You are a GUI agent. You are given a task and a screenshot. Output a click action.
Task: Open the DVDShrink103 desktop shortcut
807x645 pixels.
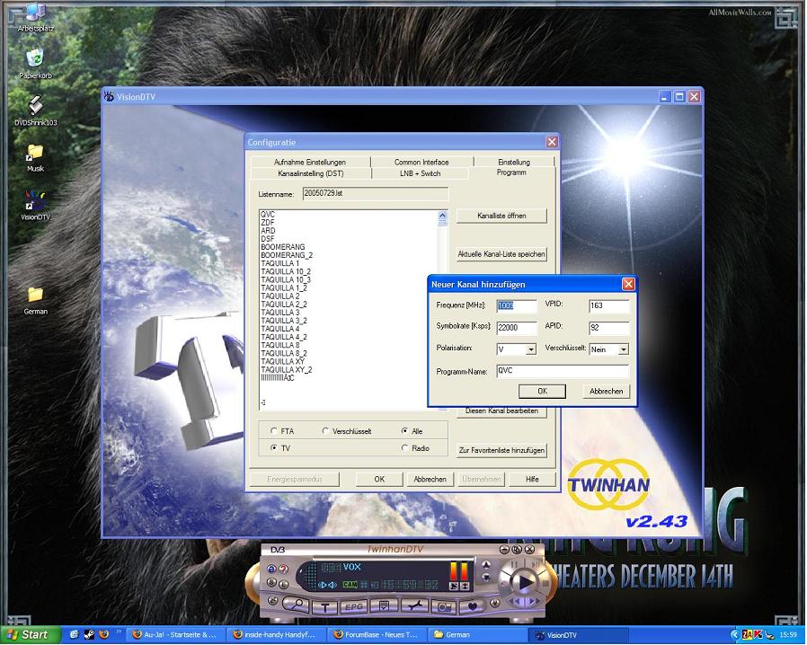pos(35,110)
